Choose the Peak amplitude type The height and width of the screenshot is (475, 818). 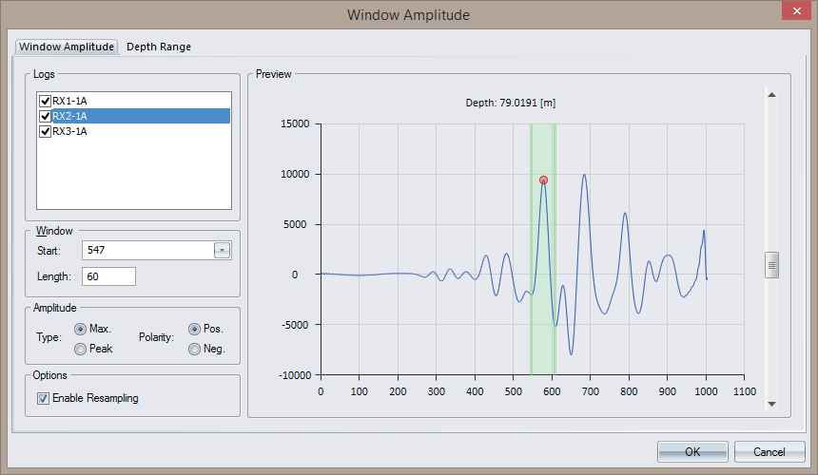pyautogui.click(x=80, y=349)
